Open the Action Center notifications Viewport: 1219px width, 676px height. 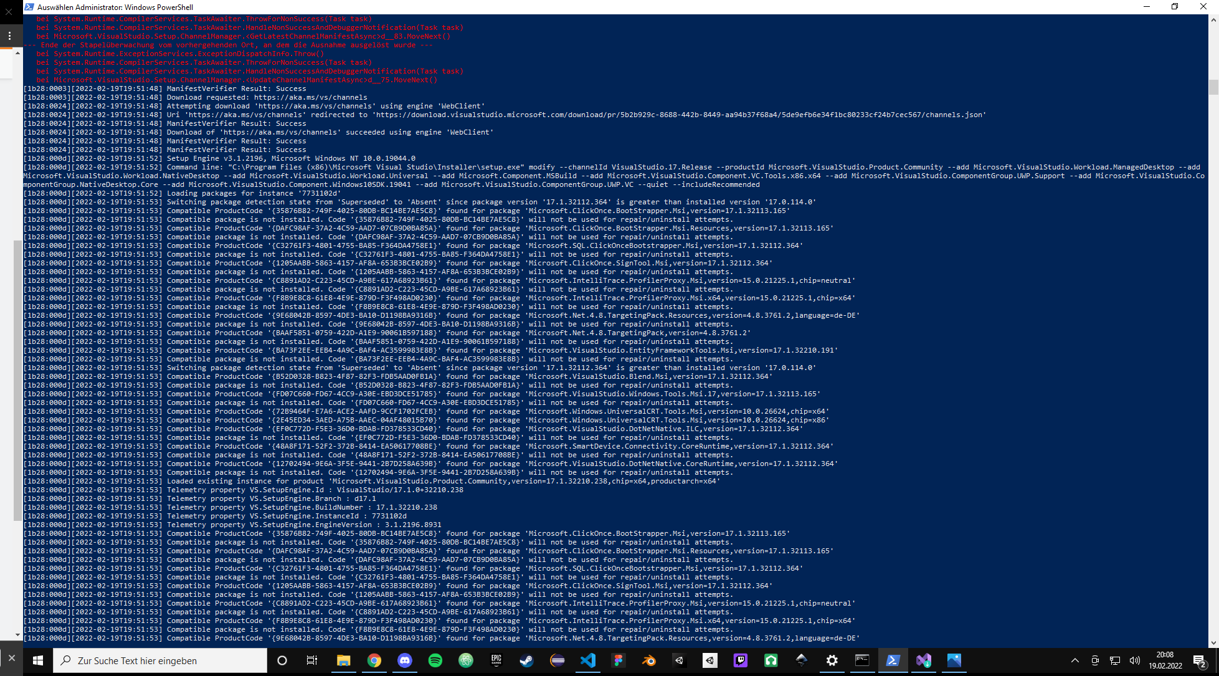(1200, 660)
